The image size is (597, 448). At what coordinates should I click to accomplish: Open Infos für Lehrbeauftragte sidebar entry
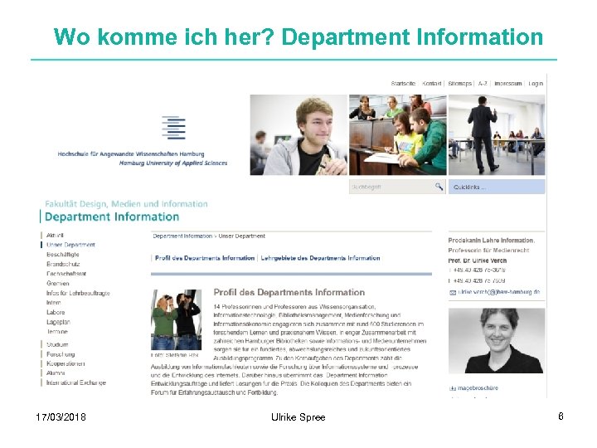[78, 294]
